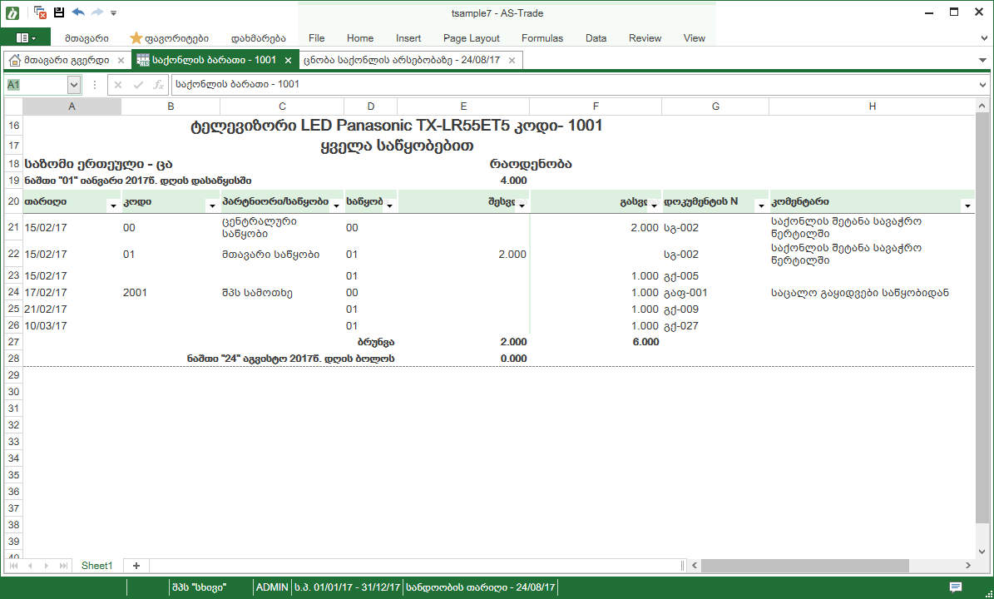This screenshot has height=599, width=994.
Task: Close the ცნობა საქონლის არსებობაზე tab
Action: click(512, 60)
